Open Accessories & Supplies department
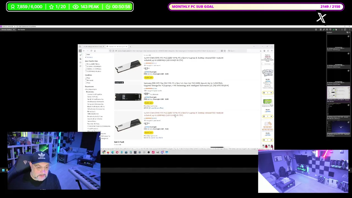 pyautogui.click(x=95, y=94)
